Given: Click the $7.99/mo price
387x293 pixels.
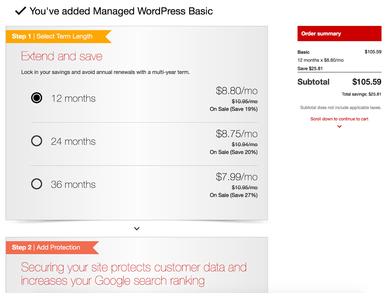Looking at the screenshot, I should [237, 177].
